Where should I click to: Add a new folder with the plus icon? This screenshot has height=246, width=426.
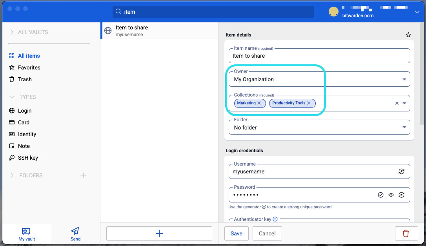[83, 175]
